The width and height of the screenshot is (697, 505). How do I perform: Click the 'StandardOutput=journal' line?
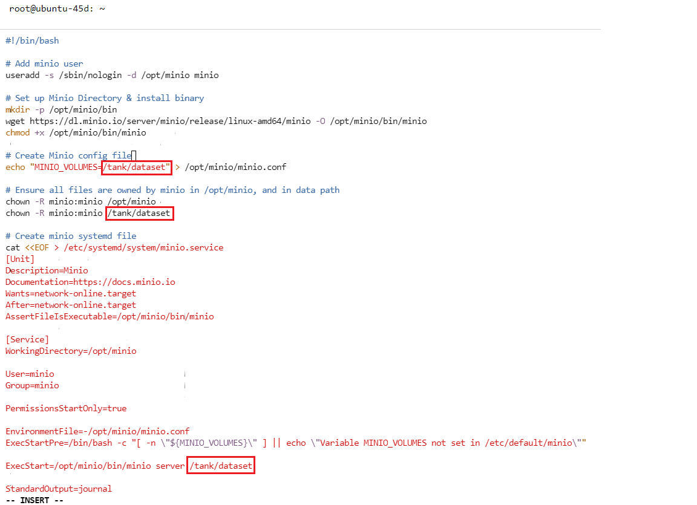[x=59, y=489]
